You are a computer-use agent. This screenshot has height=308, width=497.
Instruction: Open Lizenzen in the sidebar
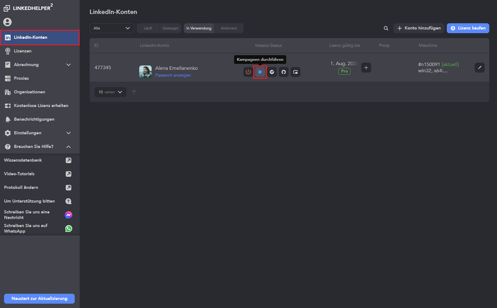coord(23,51)
